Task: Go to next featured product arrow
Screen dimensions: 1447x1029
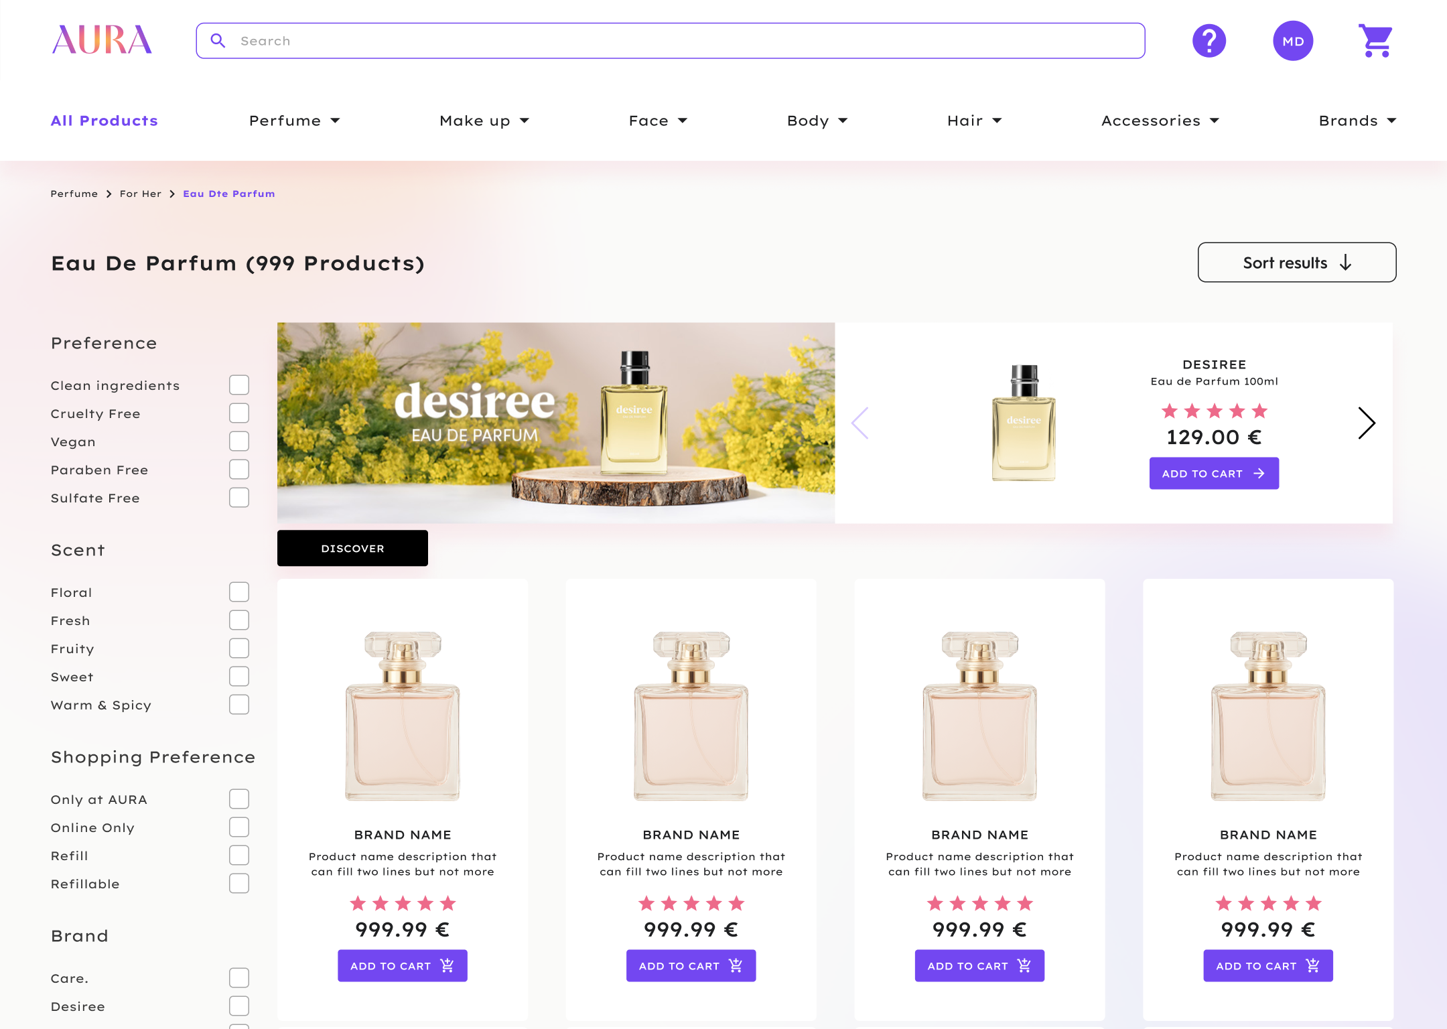Action: 1366,423
